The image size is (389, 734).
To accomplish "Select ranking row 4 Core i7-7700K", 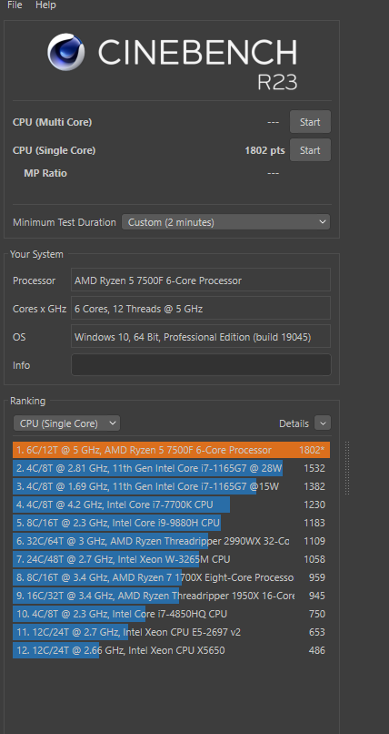I will click(x=172, y=505).
